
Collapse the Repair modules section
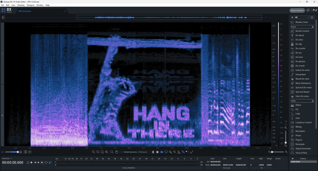click(313, 27)
